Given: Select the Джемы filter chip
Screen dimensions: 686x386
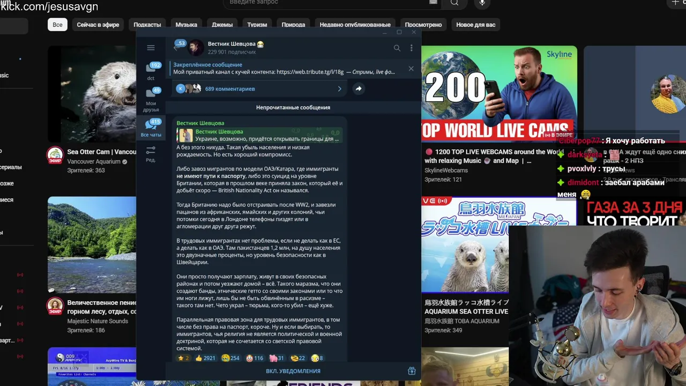Looking at the screenshot, I should click(222, 25).
